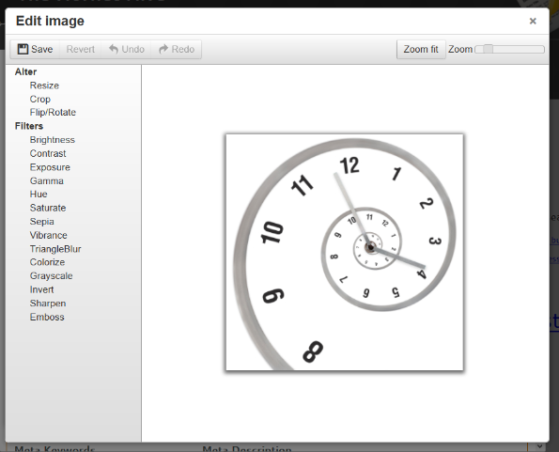Image resolution: width=559 pixels, height=452 pixels.
Task: Close the Edit image dialog
Action: (x=533, y=21)
